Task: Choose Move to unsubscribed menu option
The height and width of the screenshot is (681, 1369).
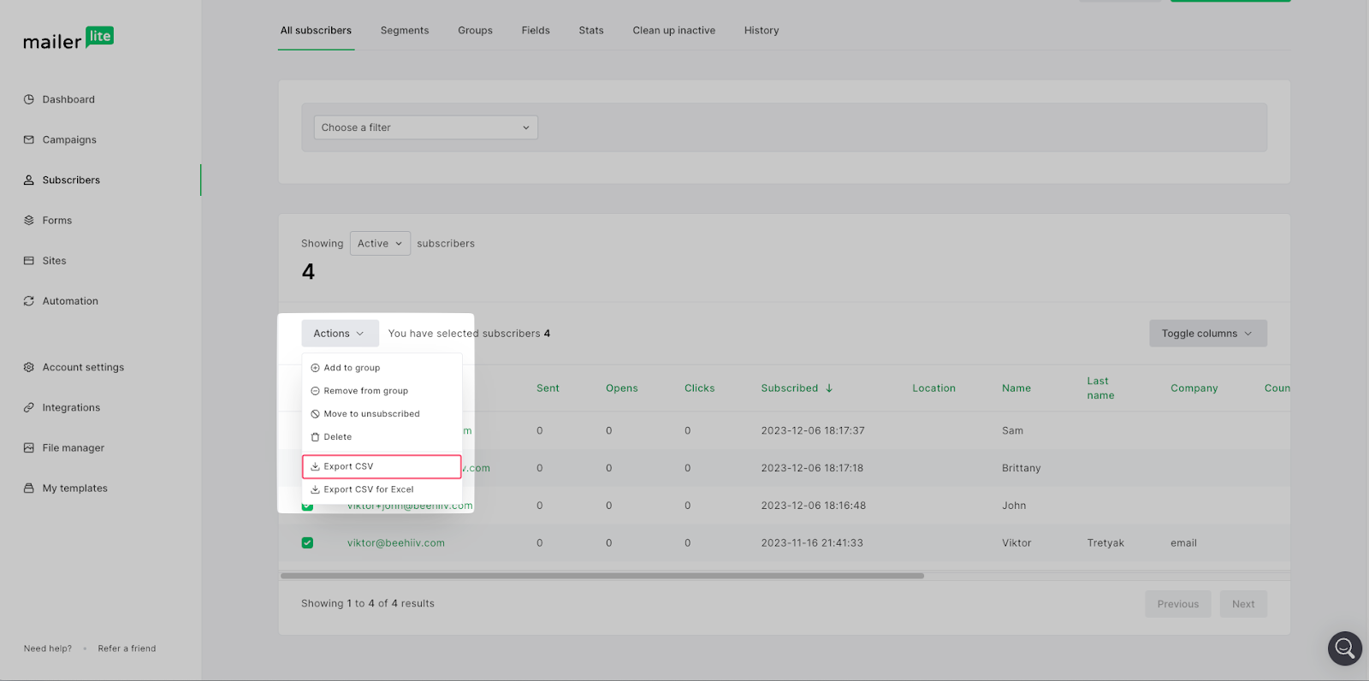Action: (x=371, y=414)
